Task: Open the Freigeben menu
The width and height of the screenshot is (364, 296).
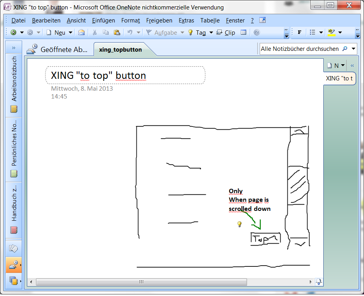Action: [159, 20]
